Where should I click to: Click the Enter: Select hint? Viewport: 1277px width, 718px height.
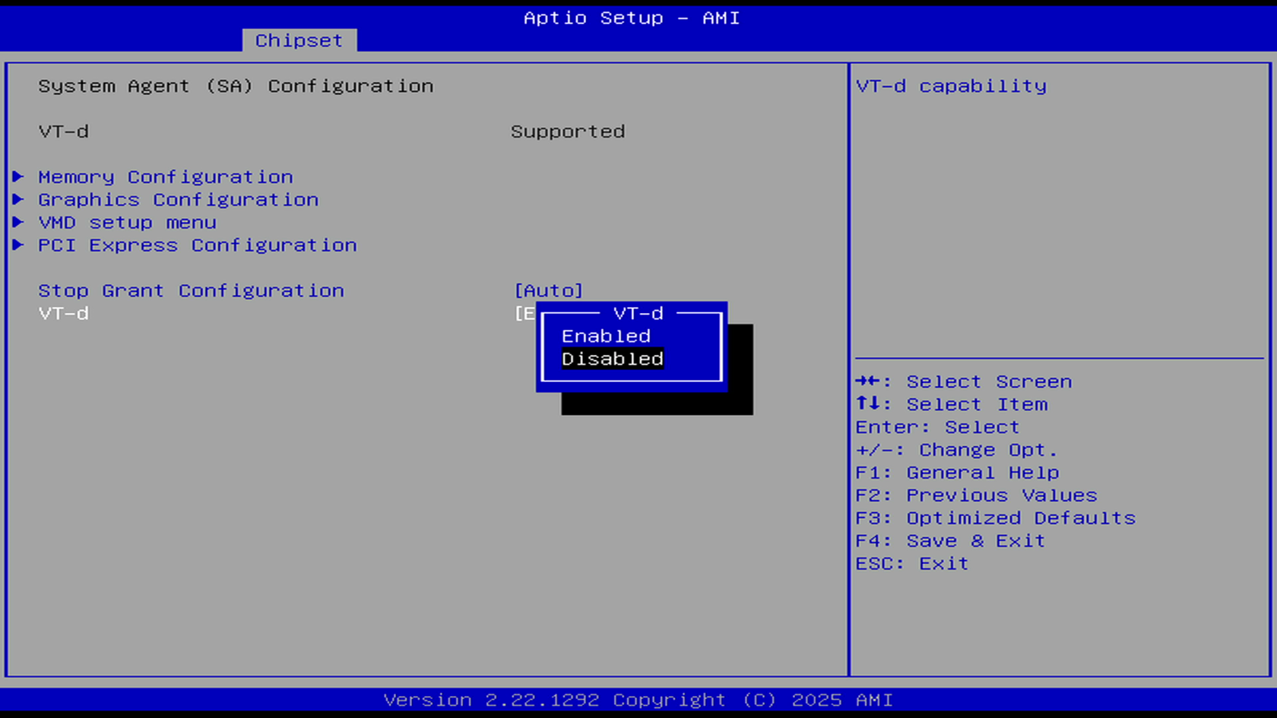click(937, 427)
